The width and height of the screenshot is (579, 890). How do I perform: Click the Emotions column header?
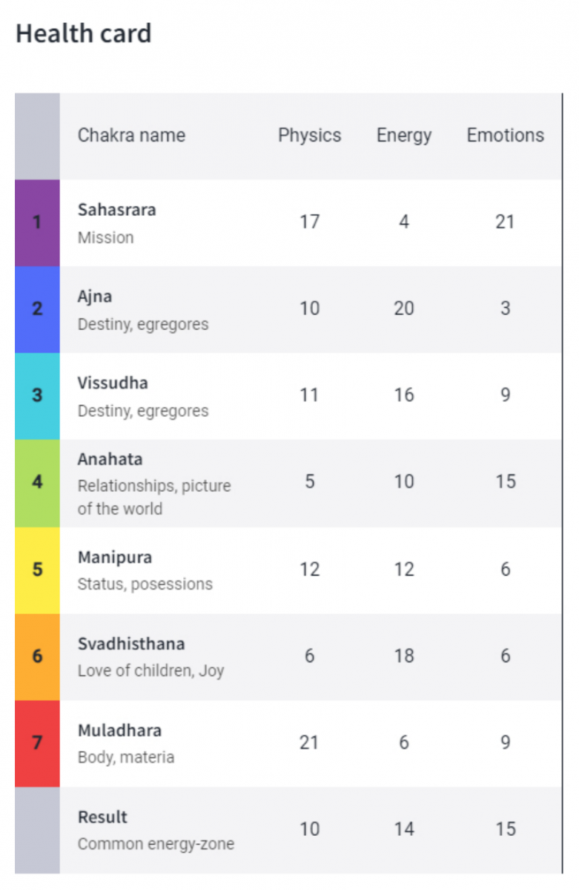click(x=506, y=136)
